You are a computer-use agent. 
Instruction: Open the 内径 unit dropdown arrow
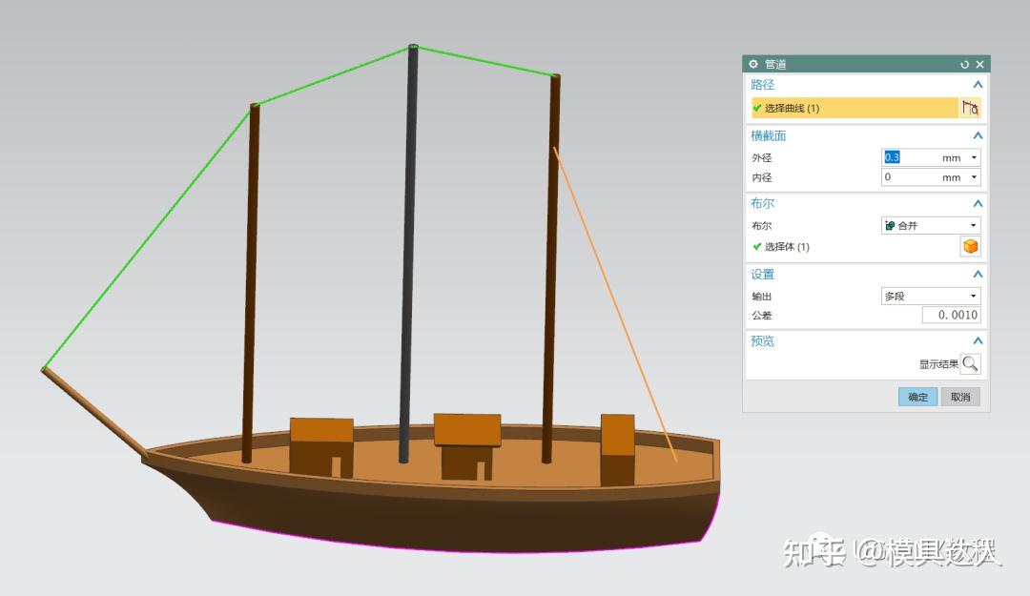[x=974, y=177]
